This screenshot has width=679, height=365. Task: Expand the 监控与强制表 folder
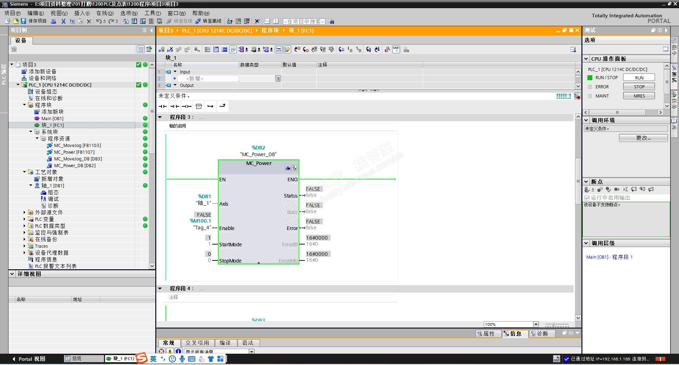click(24, 232)
